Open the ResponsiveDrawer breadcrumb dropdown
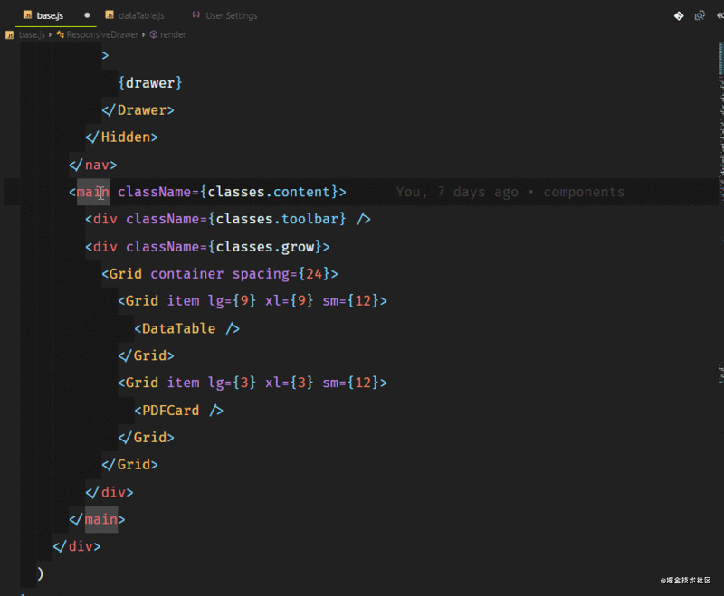The width and height of the screenshot is (724, 596). click(x=100, y=34)
